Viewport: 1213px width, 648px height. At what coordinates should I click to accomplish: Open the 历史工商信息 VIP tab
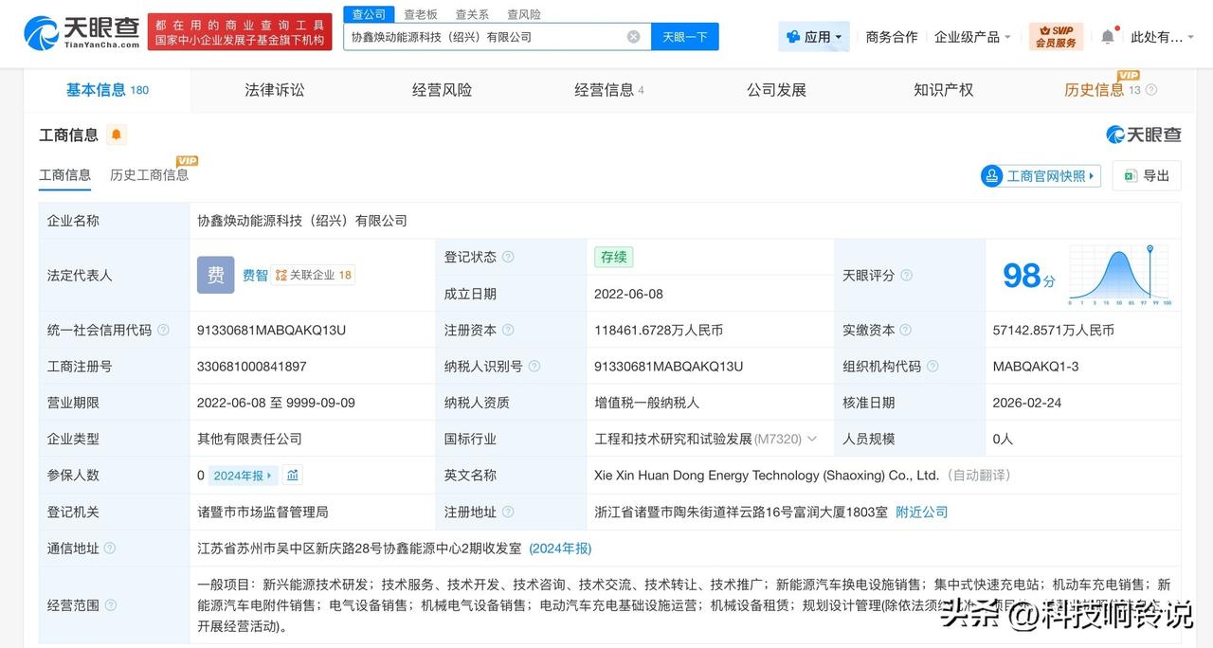(x=148, y=175)
